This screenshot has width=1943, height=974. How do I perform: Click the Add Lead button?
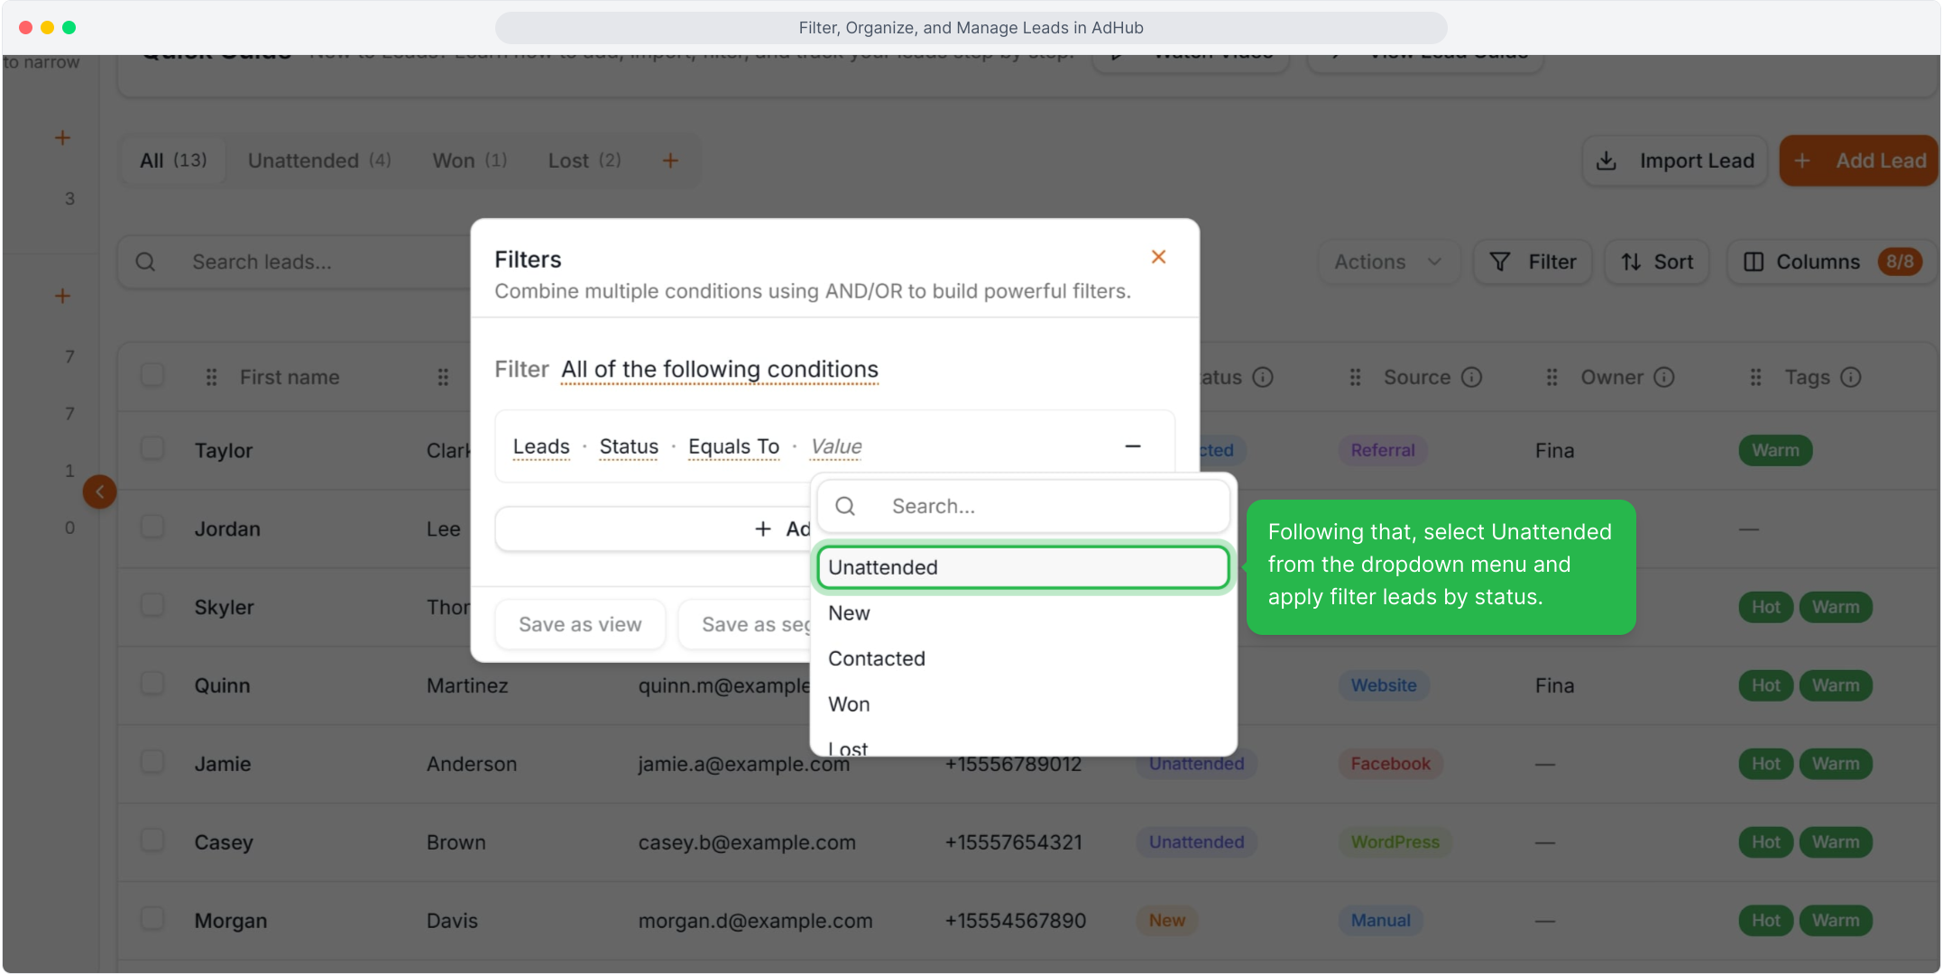click(1859, 161)
